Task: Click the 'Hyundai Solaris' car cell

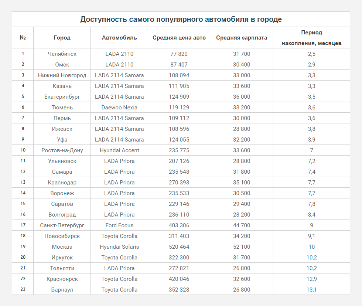Action: 119,247
